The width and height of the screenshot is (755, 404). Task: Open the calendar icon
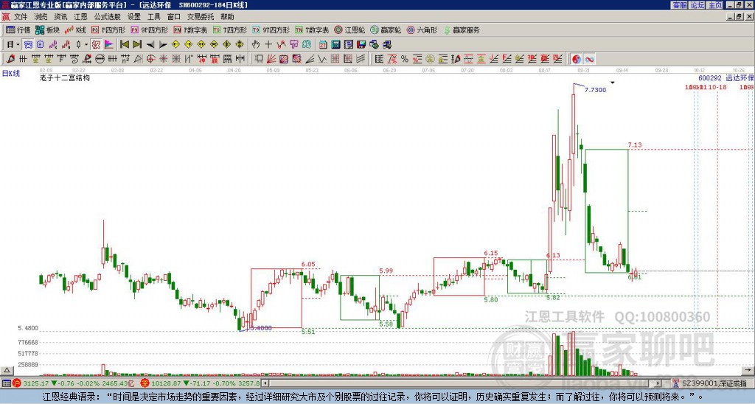click(x=323, y=44)
